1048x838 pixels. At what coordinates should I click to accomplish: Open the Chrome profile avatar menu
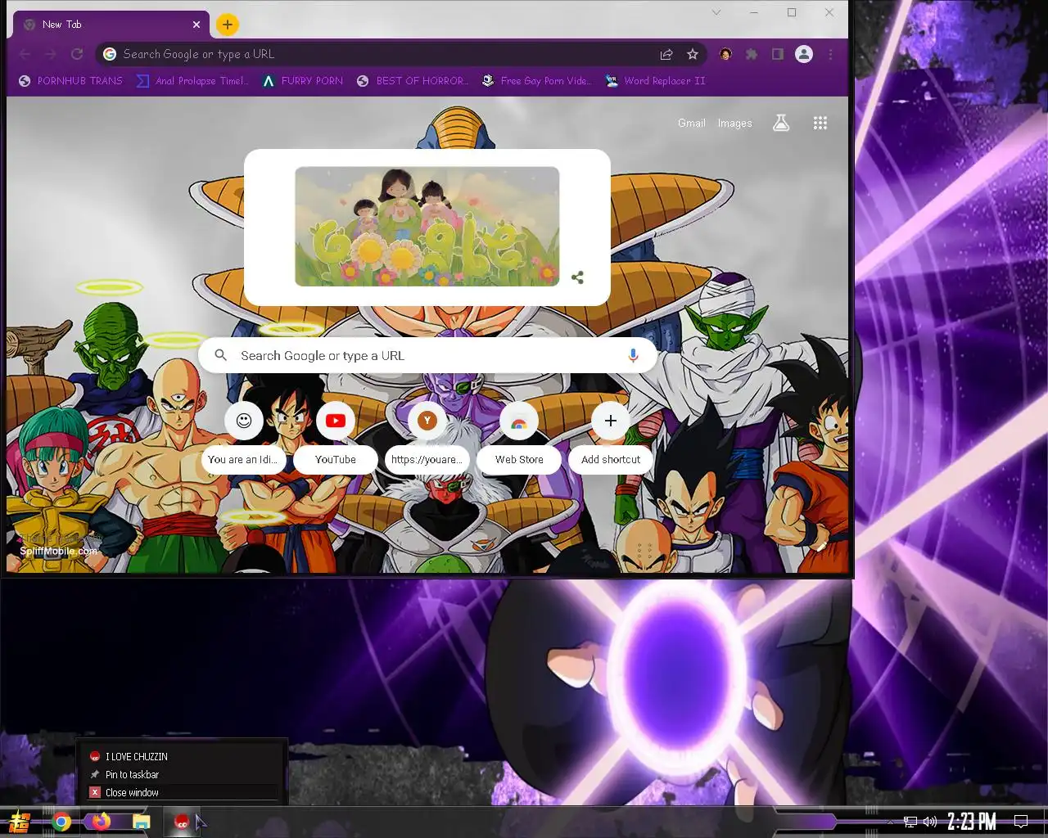tap(804, 54)
